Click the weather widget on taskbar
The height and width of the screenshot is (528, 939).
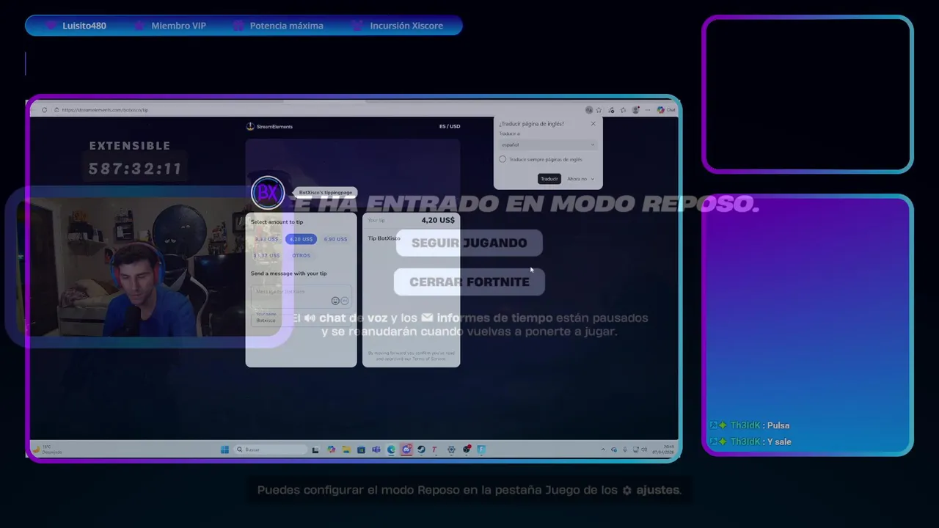point(47,450)
